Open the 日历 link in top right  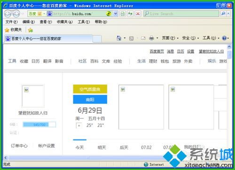(x=180, y=51)
